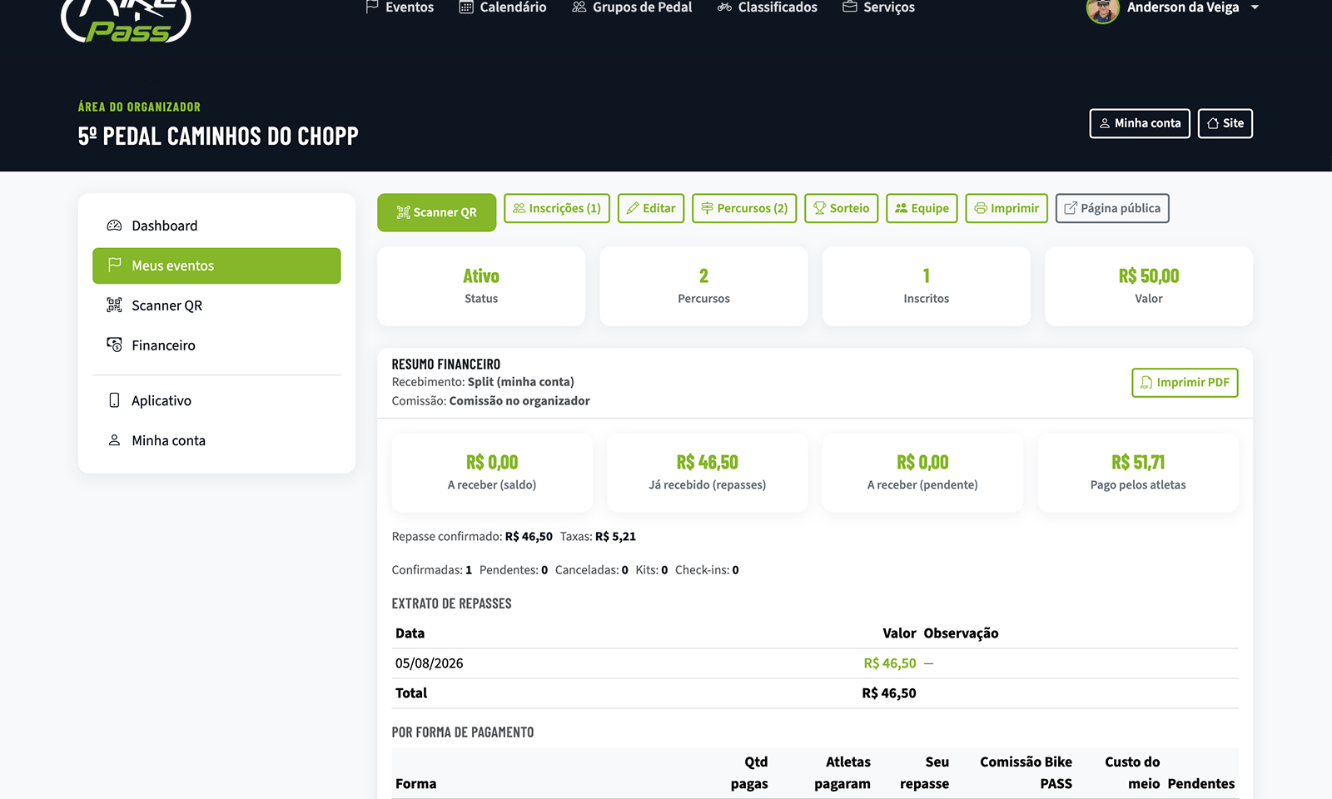Expand Anderson da Veiga user dropdown
Viewport: 1332px width, 799px height.
[1173, 8]
